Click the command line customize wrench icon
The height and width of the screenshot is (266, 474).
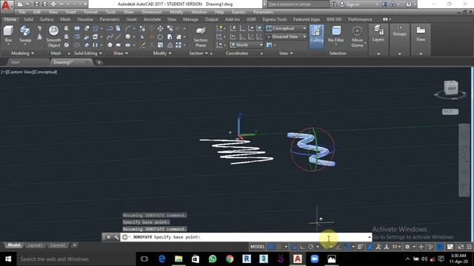click(x=116, y=237)
